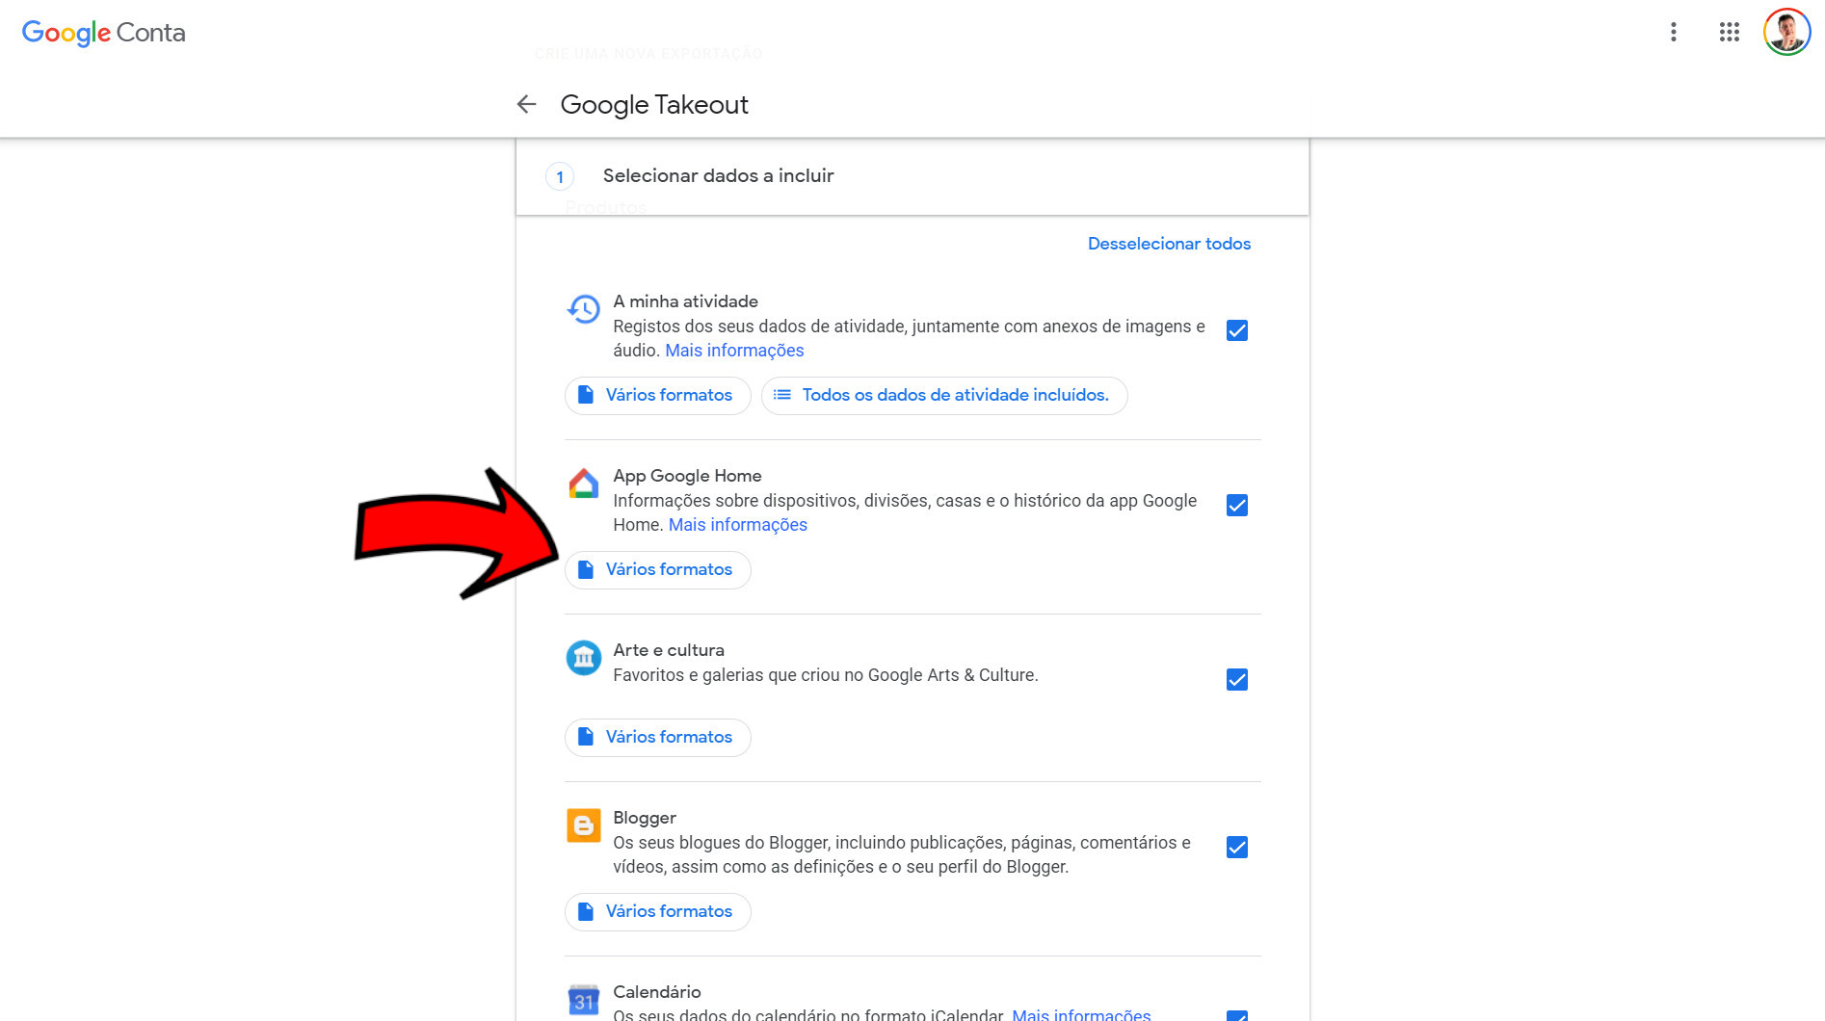Viewport: 1825px width, 1021px height.
Task: Open Mais informações under A minha atividade
Action: point(734,351)
